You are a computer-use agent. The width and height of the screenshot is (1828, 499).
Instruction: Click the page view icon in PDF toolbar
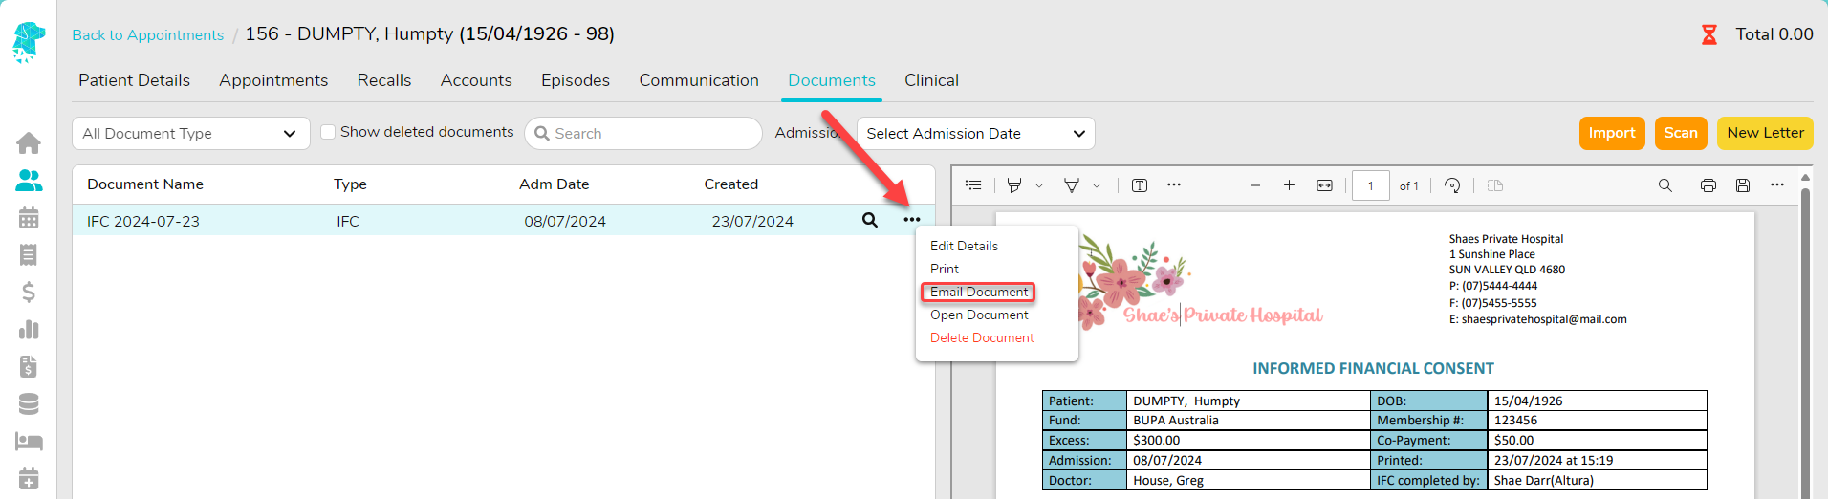click(x=1495, y=185)
